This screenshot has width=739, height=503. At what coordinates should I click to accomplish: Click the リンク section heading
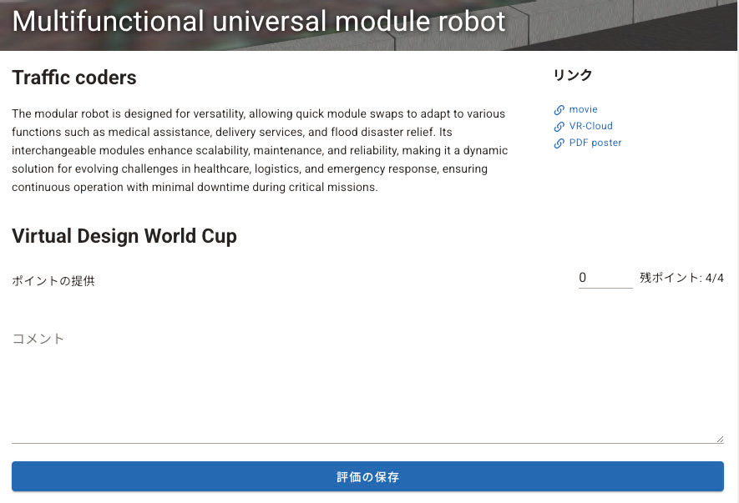573,75
